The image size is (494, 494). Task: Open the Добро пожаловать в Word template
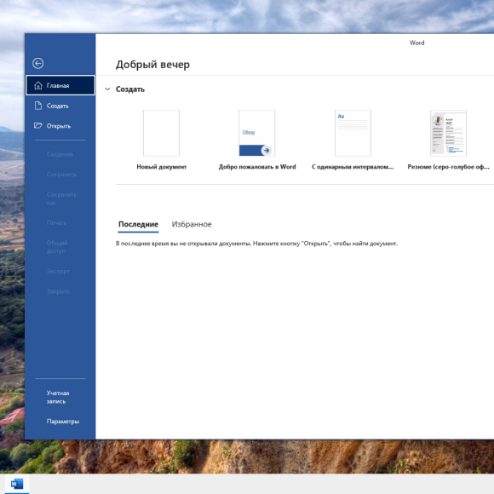tap(256, 133)
